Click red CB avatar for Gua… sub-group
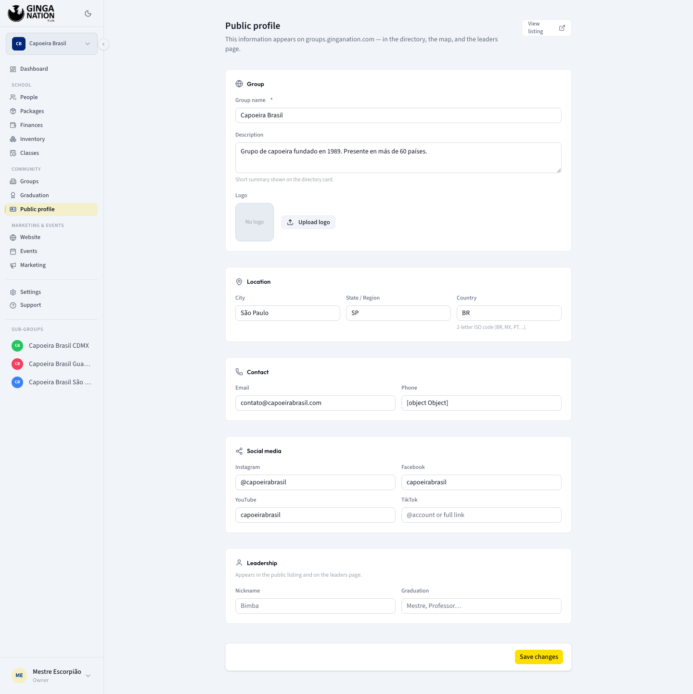 coord(17,364)
